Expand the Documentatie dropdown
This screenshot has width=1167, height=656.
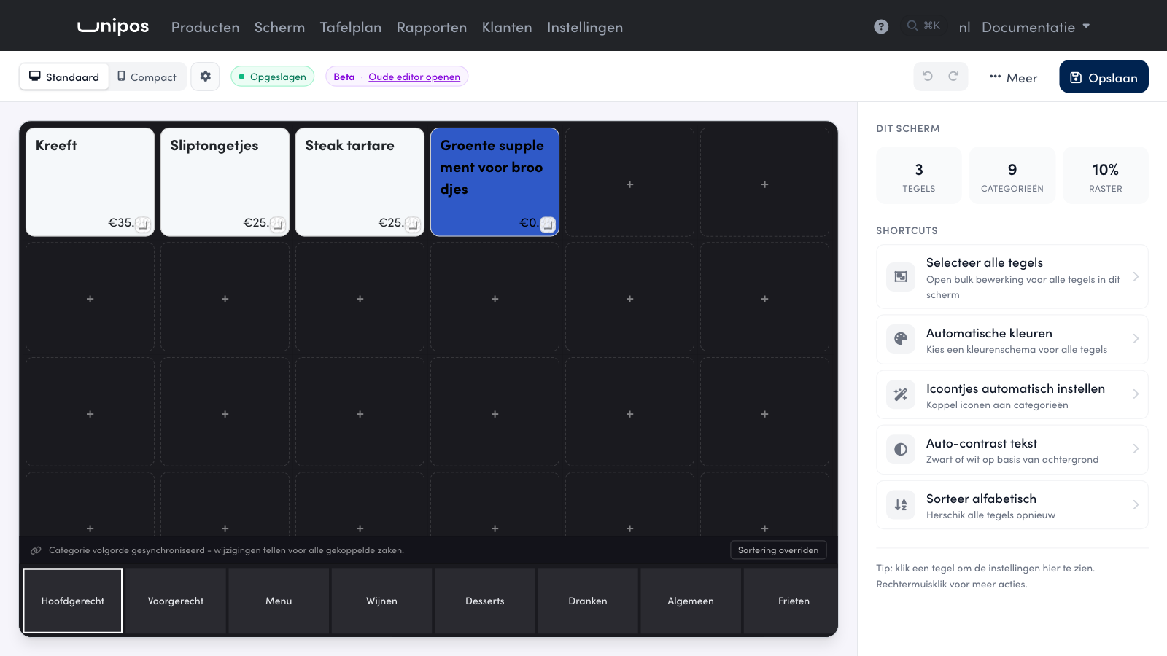coord(1036,27)
